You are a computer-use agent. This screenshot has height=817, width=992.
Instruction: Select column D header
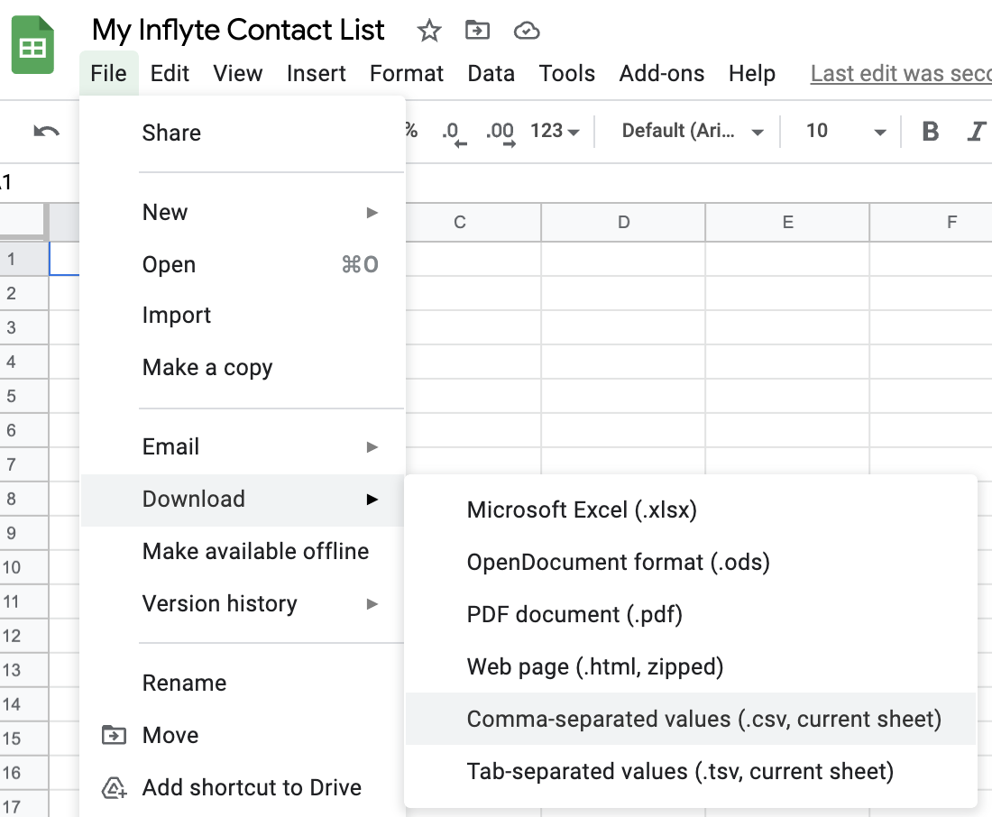[623, 222]
